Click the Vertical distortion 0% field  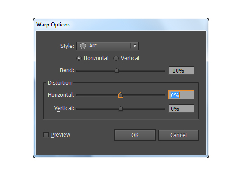[181, 108]
